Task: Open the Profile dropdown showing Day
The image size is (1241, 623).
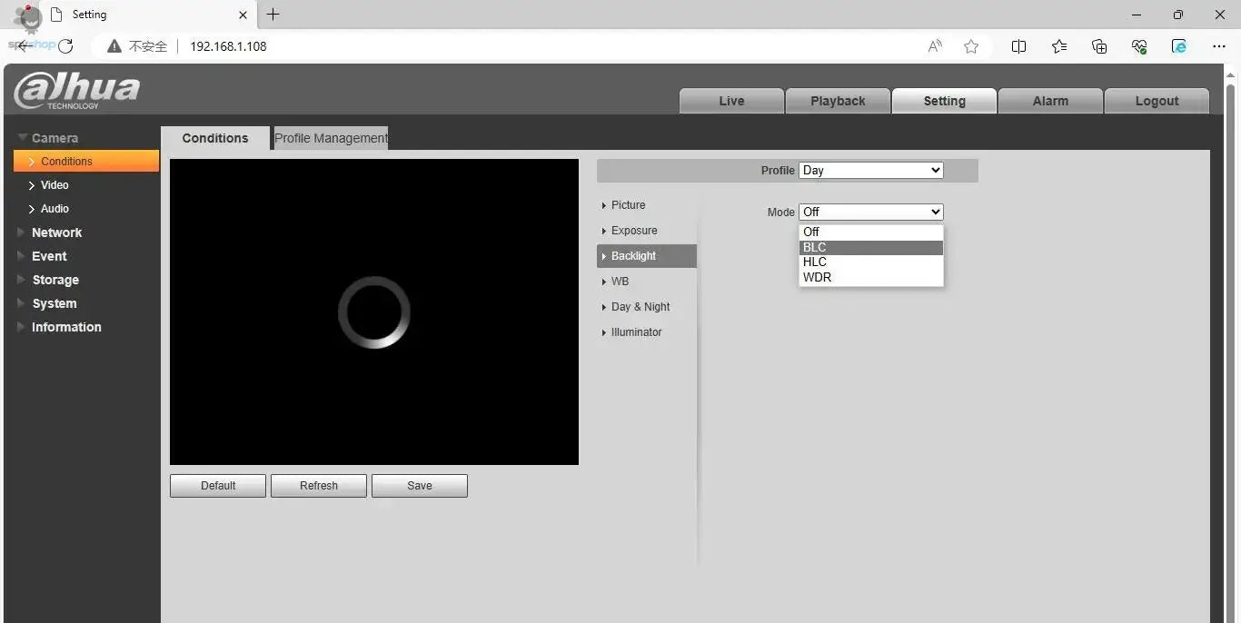Action: click(870, 171)
